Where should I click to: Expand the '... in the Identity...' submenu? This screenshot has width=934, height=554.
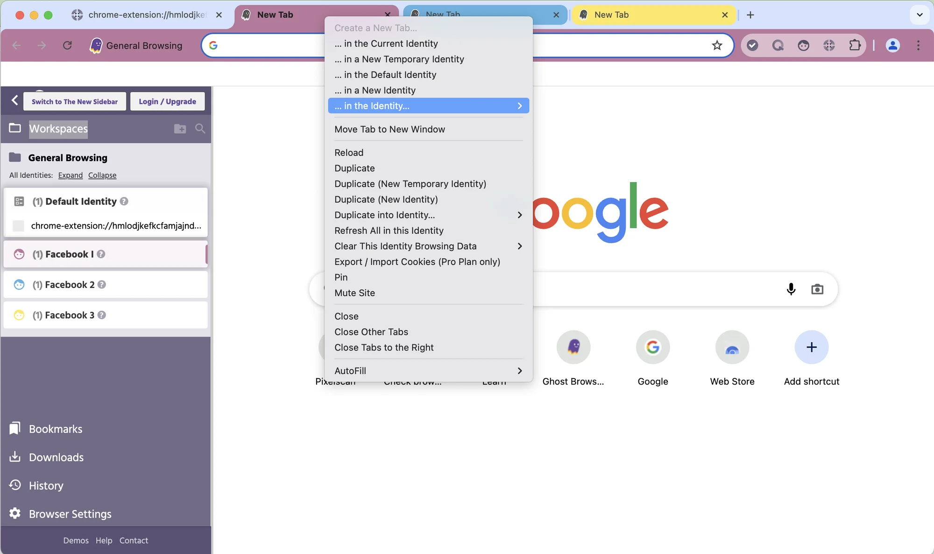coord(428,106)
